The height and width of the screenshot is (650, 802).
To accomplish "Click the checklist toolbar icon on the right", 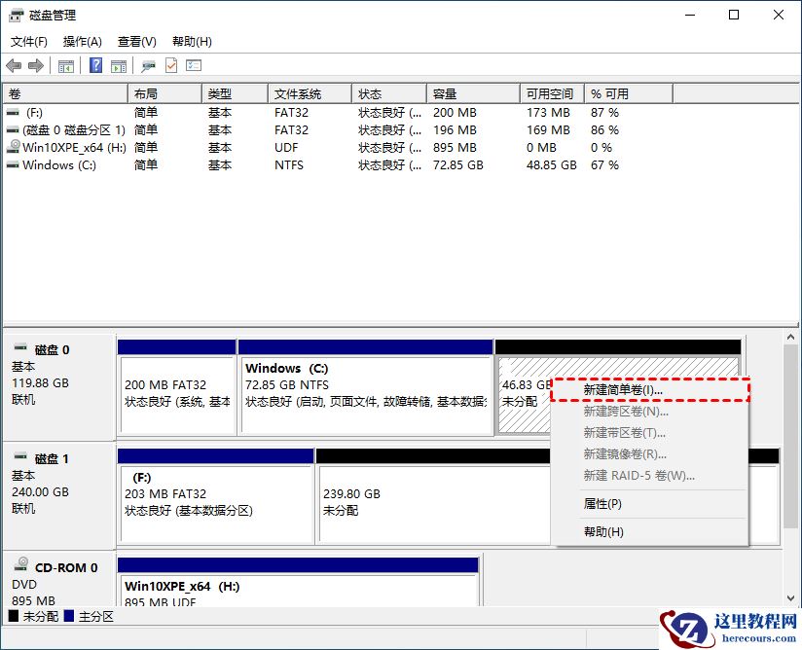I will pyautogui.click(x=192, y=65).
